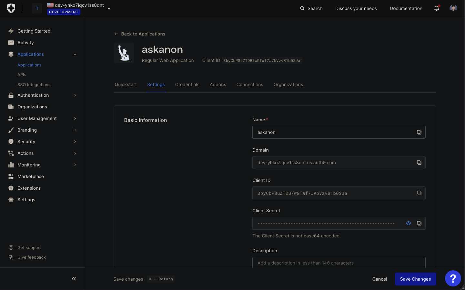
Task: Click into the Description field
Action: click(x=339, y=262)
